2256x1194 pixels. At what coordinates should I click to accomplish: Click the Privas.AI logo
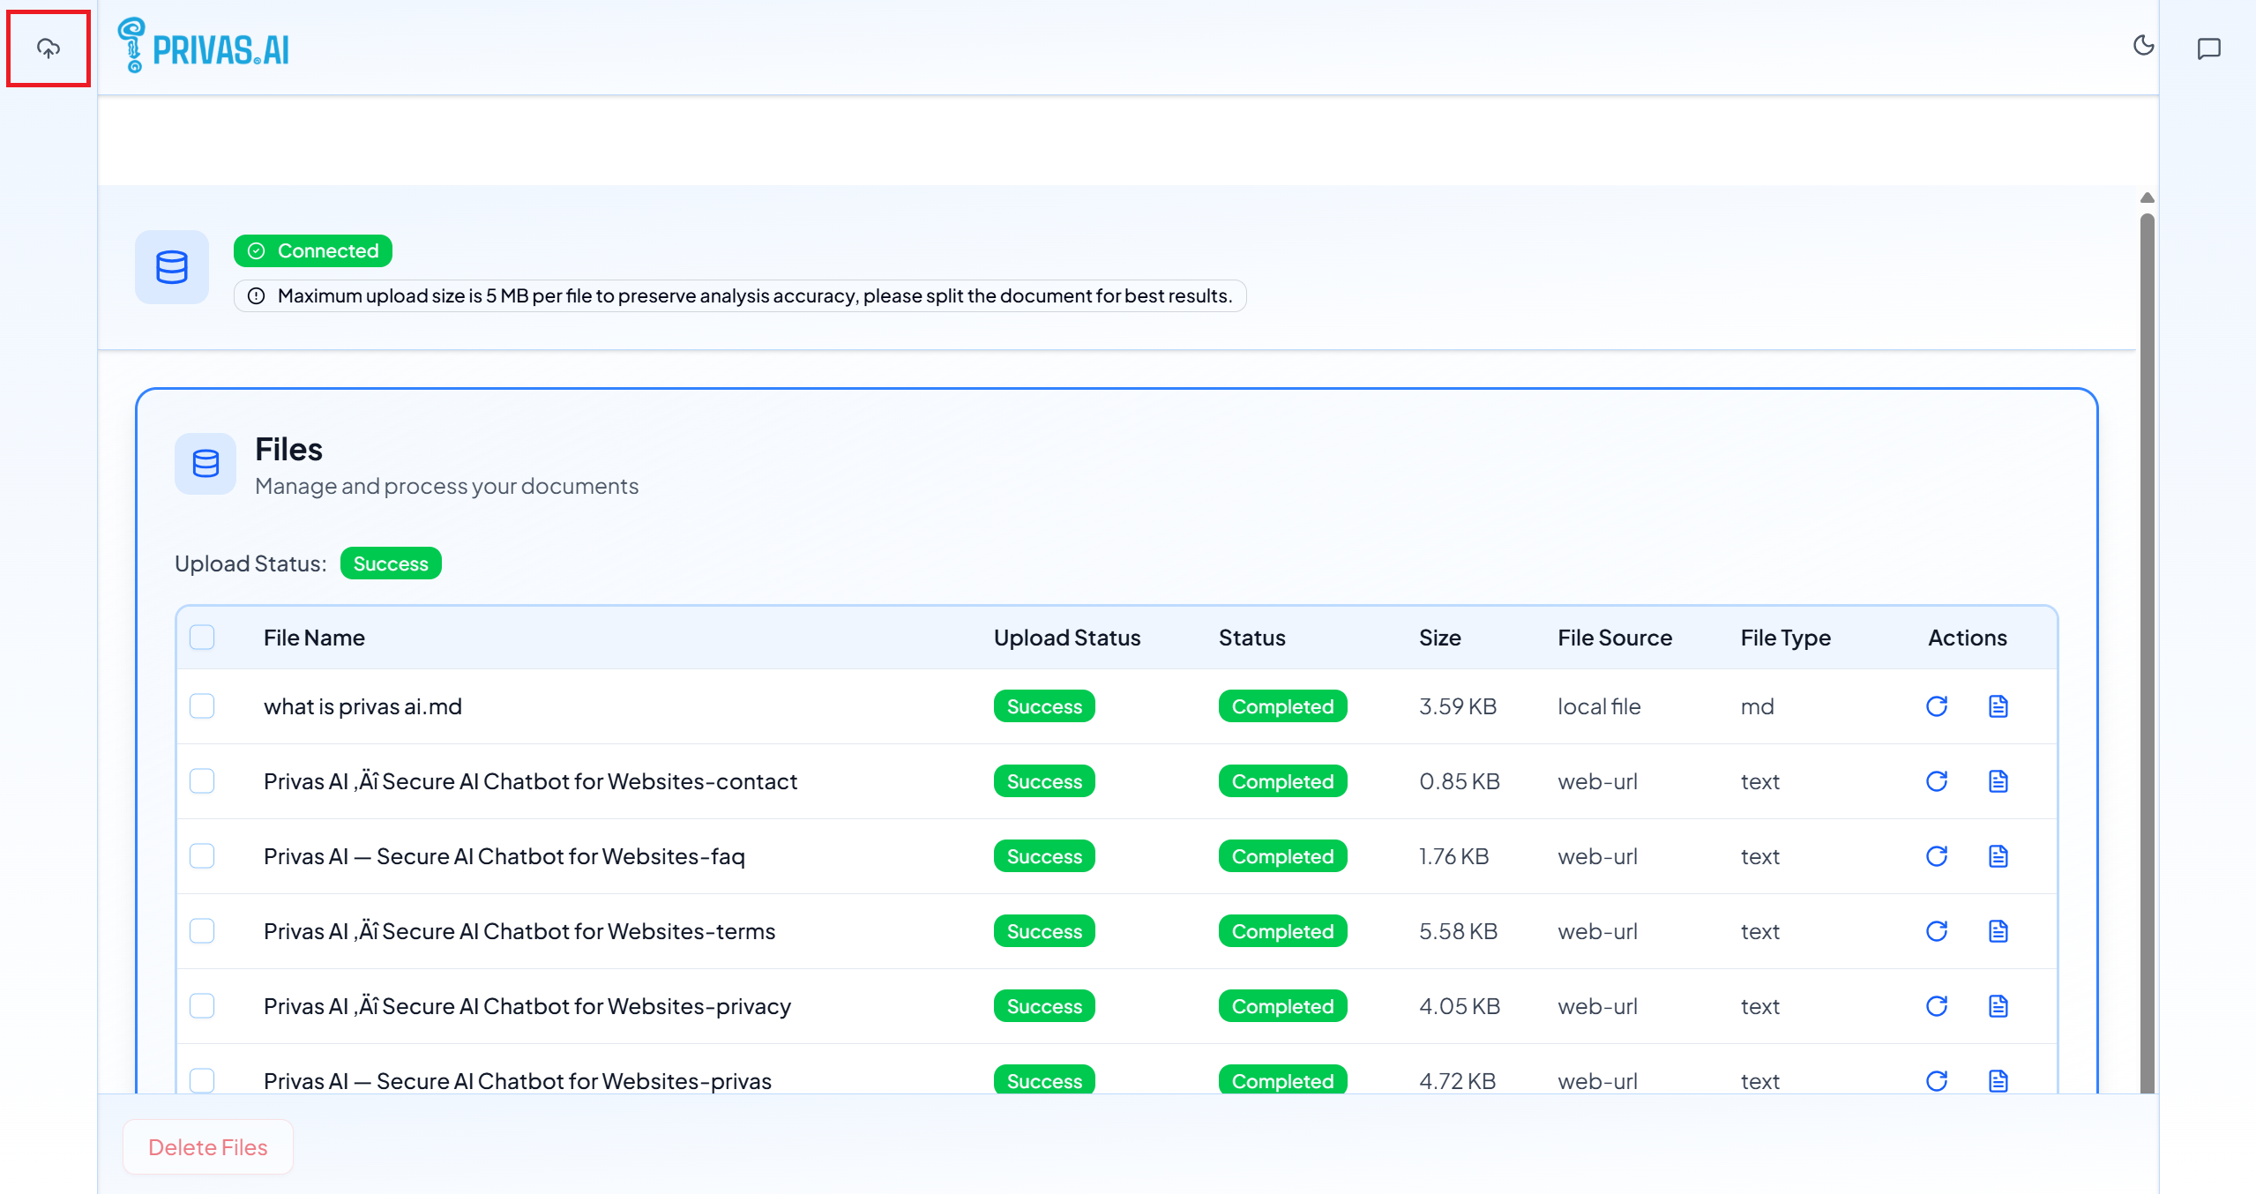coord(204,46)
